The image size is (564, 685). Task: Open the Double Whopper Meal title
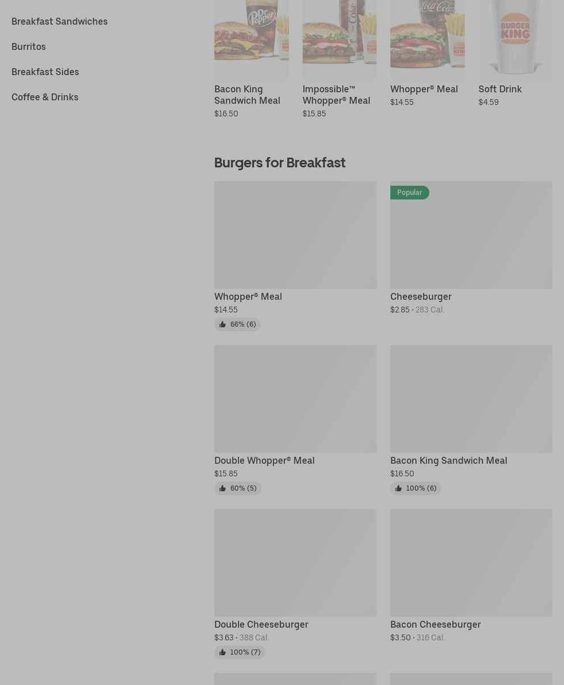(x=264, y=460)
